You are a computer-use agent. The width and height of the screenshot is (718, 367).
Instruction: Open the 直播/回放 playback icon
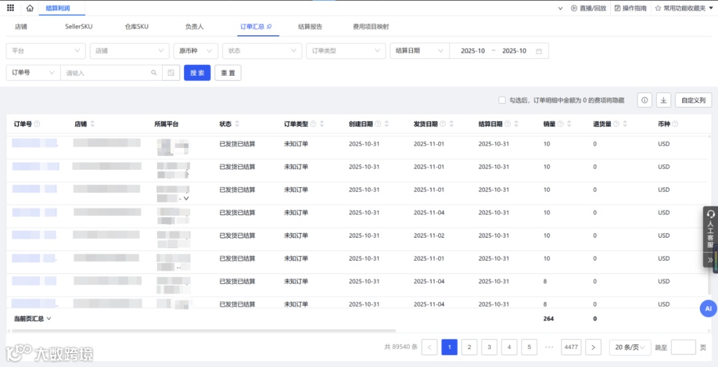[x=574, y=8]
